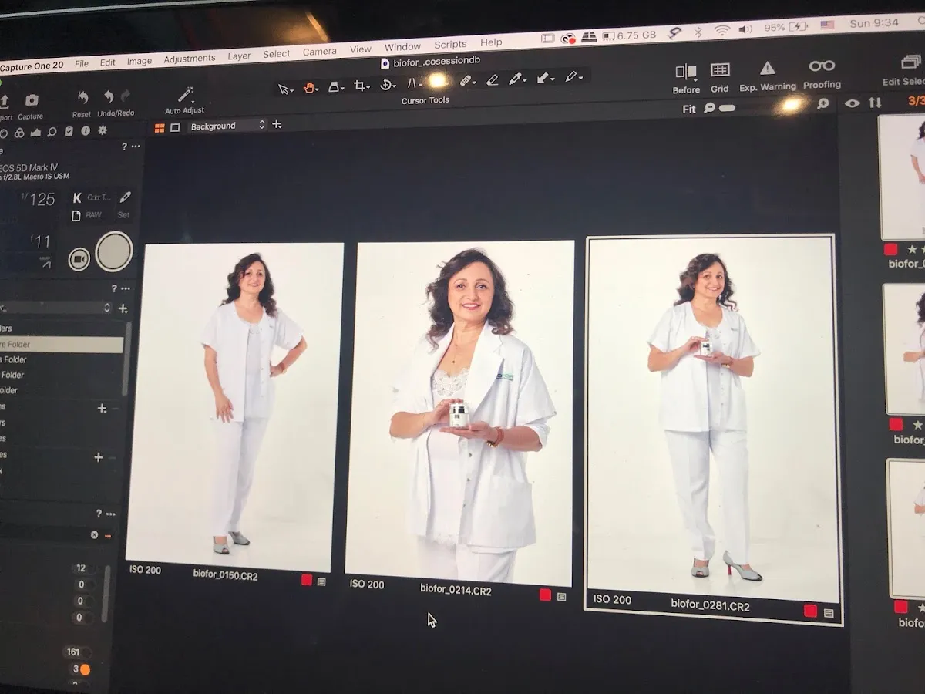Open the Adjustments menu
Viewport: 925px width, 694px height.
coord(189,59)
